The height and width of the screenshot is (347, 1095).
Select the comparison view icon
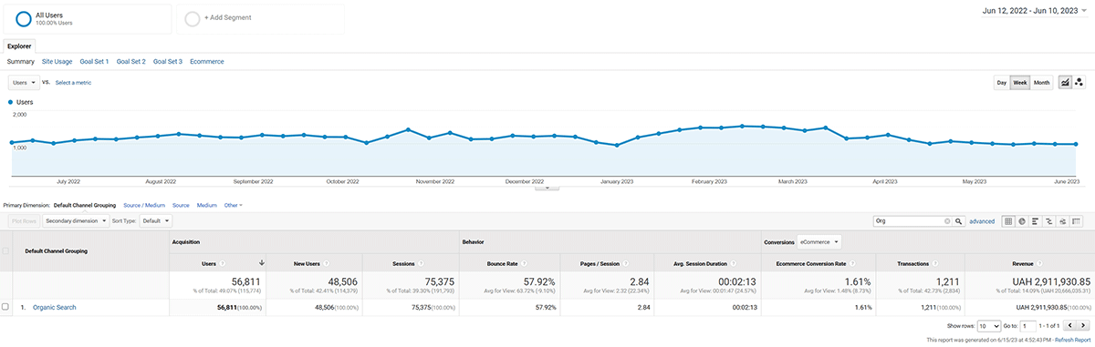(1048, 221)
